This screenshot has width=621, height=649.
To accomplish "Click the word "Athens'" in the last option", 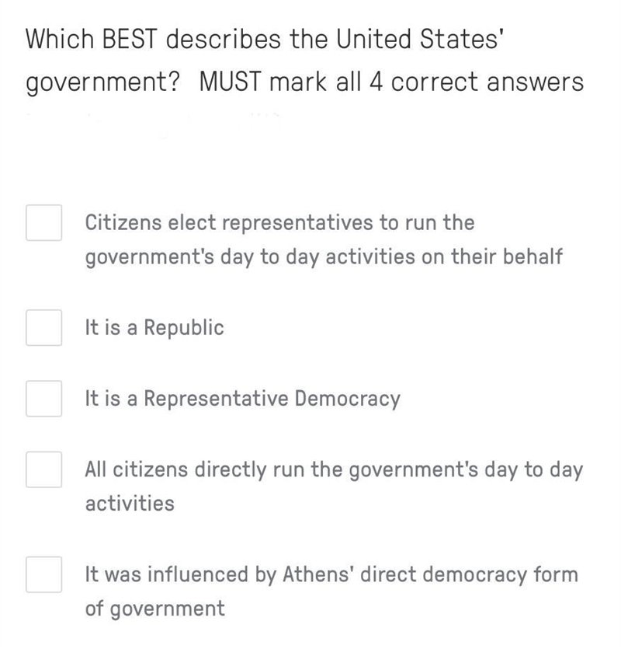I will (318, 574).
